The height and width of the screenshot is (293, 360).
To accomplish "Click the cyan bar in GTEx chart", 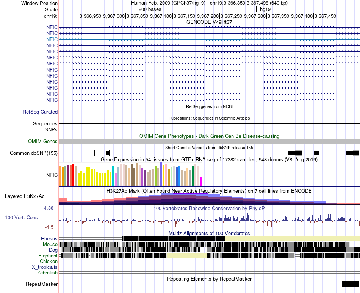I will 113,176.
